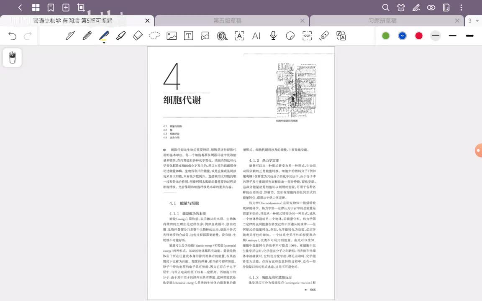Open search with the magnifier icon
Viewport: 482px width, 301px height.
pos(385,8)
